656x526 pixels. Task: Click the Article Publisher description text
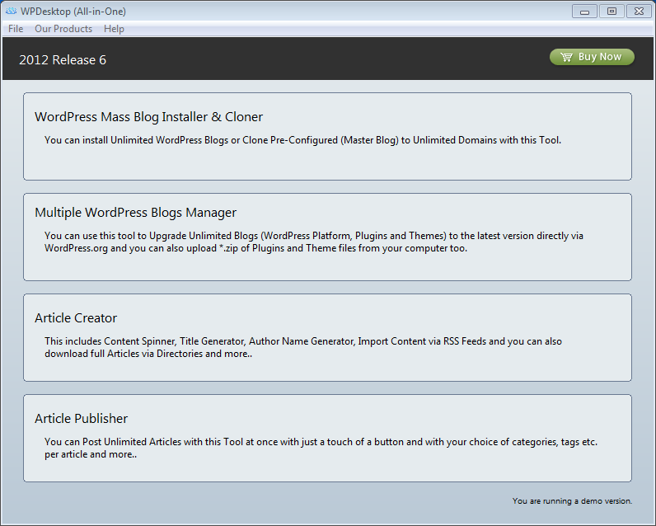coord(321,448)
